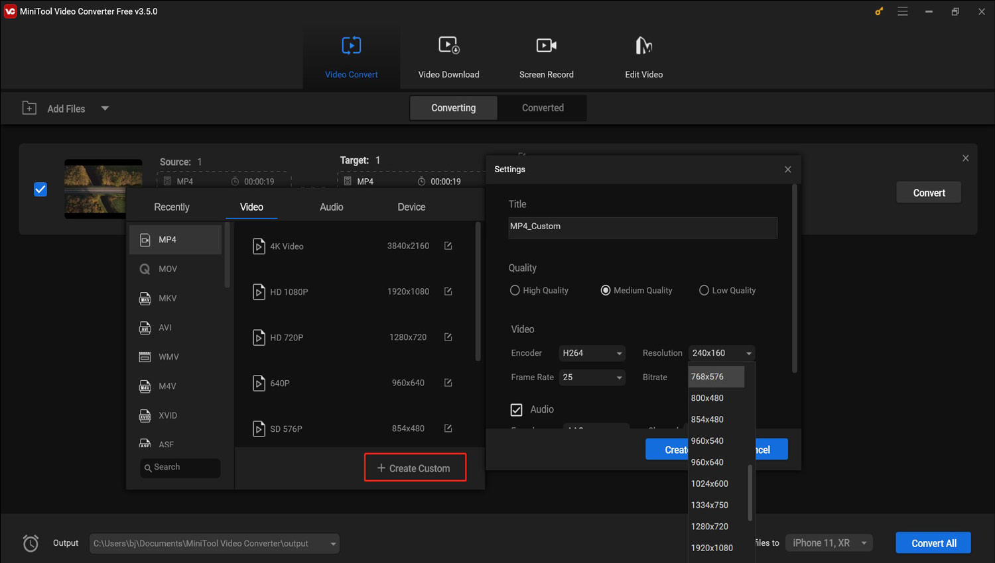995x563 pixels.
Task: Select the WMV format icon
Action: [145, 357]
